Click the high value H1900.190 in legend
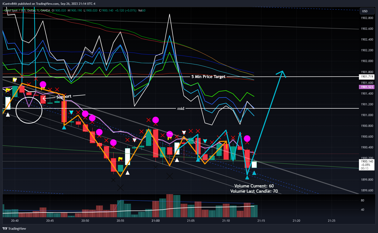 (x=75, y=11)
